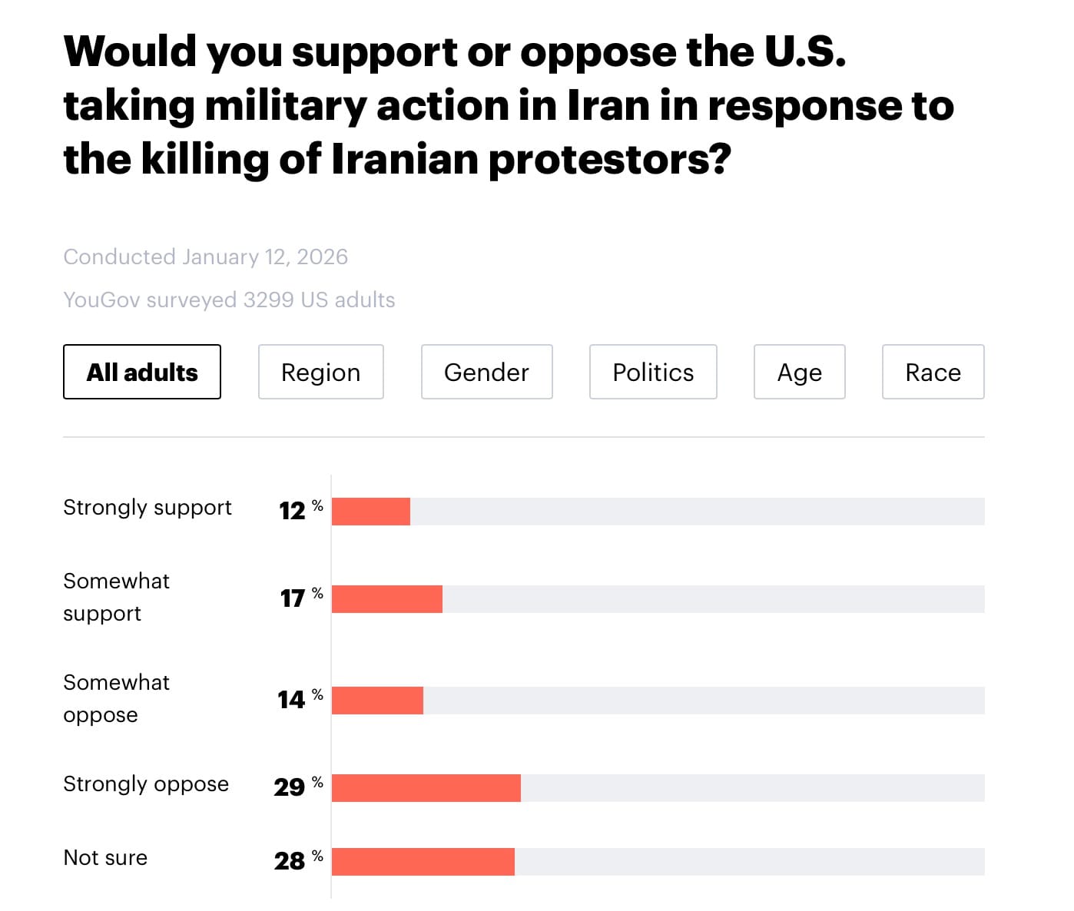Switch to the Region breakdown tab
The width and height of the screenshot is (1074, 911).
(x=320, y=372)
